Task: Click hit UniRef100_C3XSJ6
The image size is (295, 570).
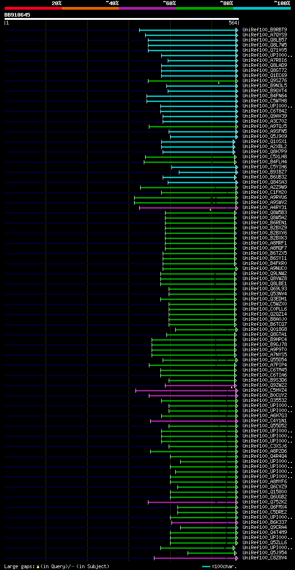Action: point(265,446)
